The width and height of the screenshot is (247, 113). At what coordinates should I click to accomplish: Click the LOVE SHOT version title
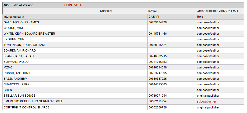click(74, 5)
